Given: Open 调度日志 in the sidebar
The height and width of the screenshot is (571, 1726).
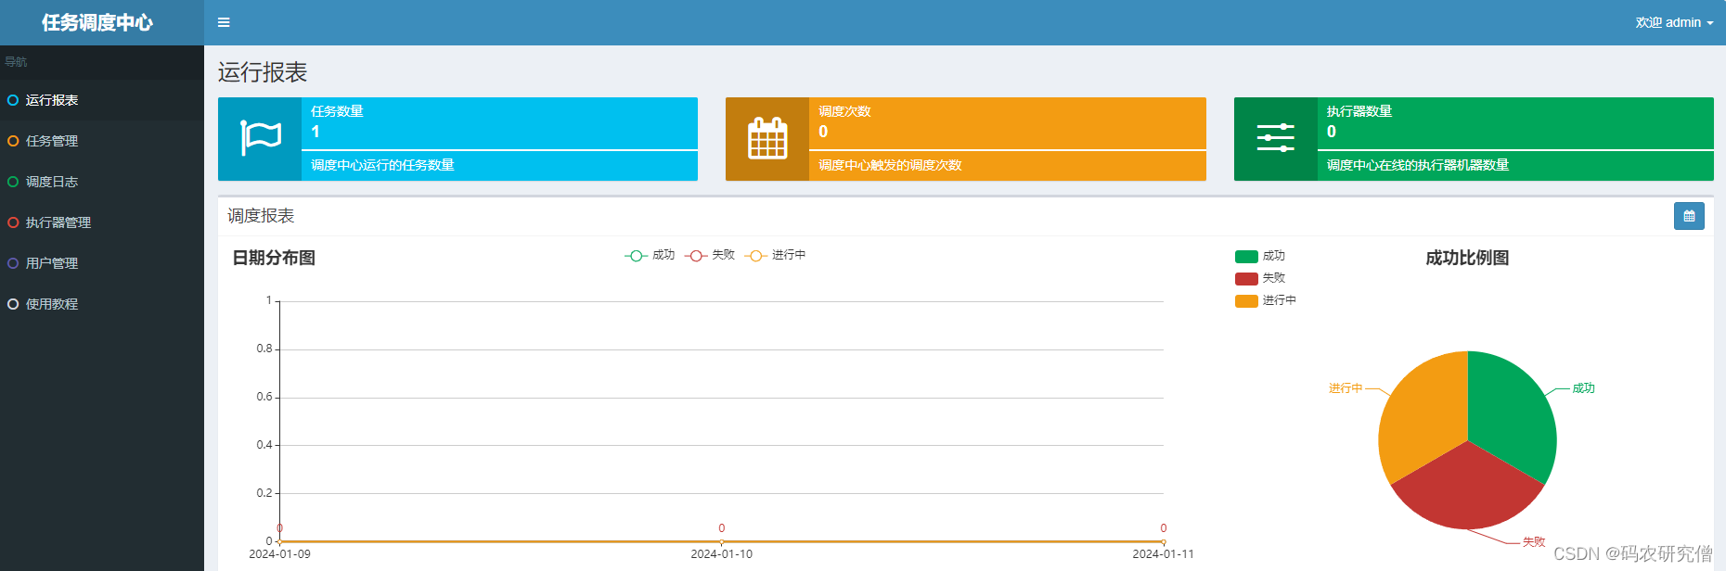Looking at the screenshot, I should (x=102, y=182).
